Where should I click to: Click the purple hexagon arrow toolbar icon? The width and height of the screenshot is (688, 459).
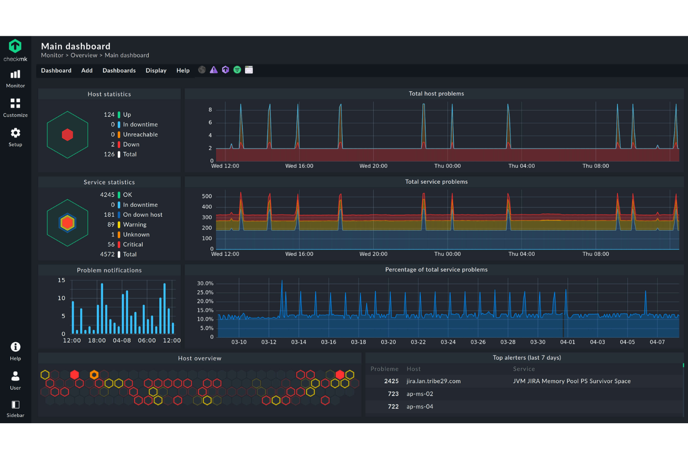(x=225, y=70)
